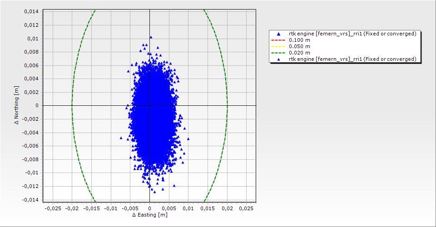This screenshot has width=436, height=227.
Task: Click the small blue triangle in the last legend row
Action: (278, 59)
